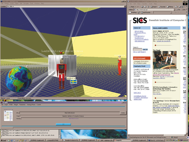
Task: Click the Swedish flag beside the avatar
Action: (x=74, y=81)
